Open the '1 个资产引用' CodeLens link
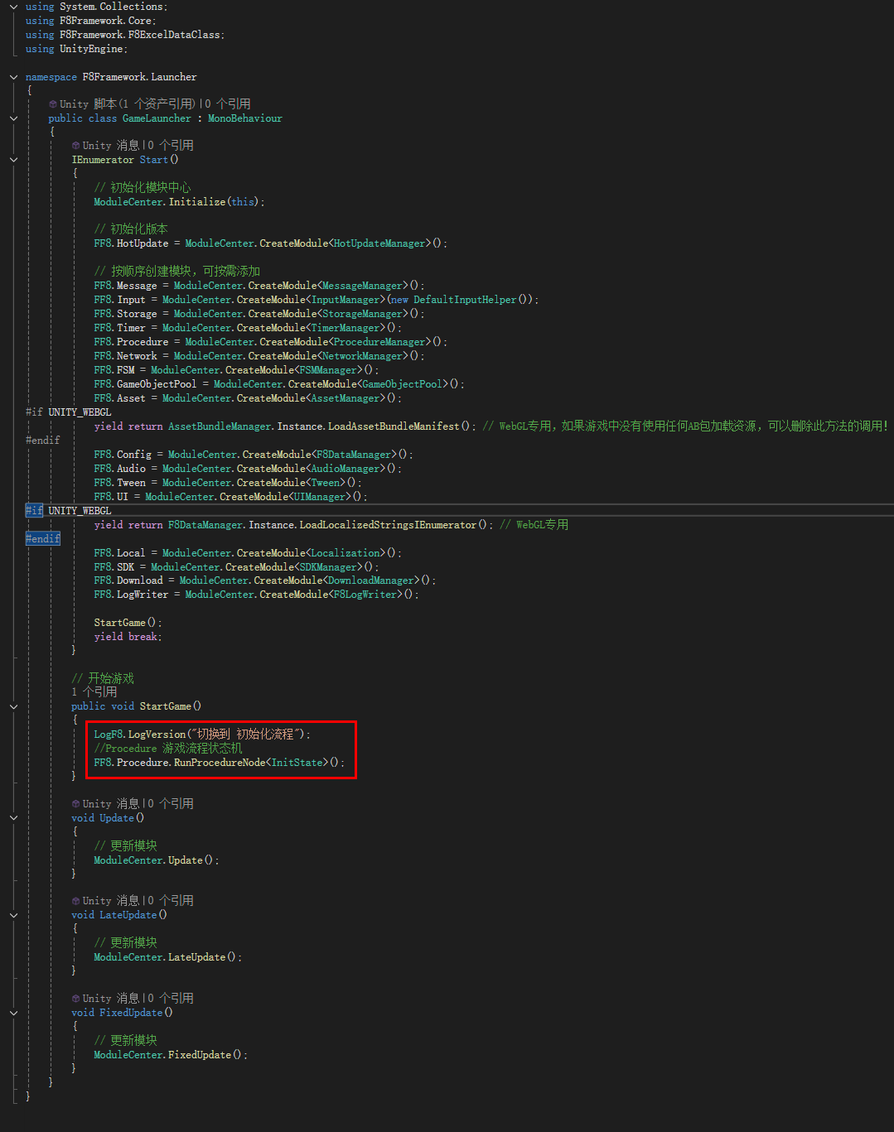The height and width of the screenshot is (1132, 894). click(x=157, y=104)
